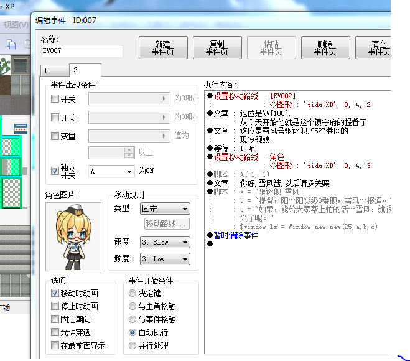The width and height of the screenshot is (410, 361).
Task: Edit the event name field EV007
Action: [82, 51]
